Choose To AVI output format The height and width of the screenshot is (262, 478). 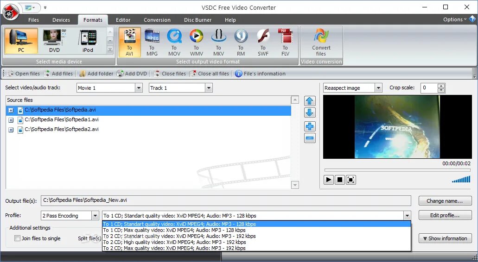point(129,42)
